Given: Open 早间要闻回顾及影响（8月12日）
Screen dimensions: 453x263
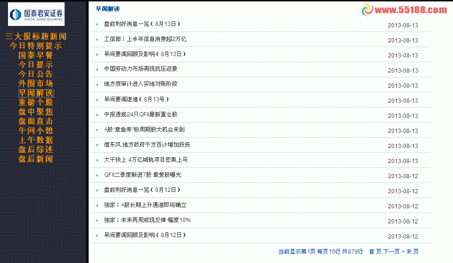Looking at the screenshot, I should pyautogui.click(x=145, y=235).
